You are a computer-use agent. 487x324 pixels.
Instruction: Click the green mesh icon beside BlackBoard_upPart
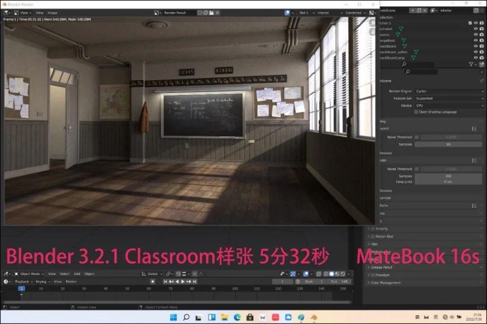[416, 51]
